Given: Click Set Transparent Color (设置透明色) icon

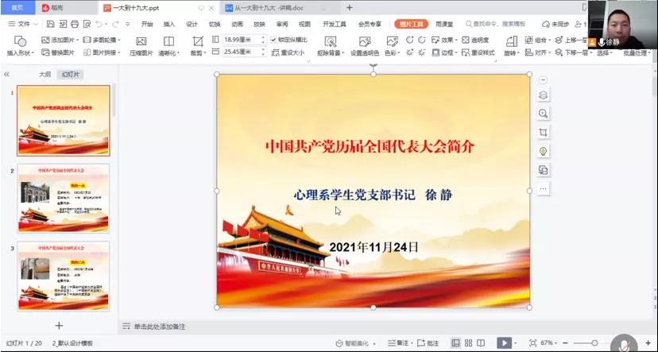Looking at the screenshot, I should 365,41.
